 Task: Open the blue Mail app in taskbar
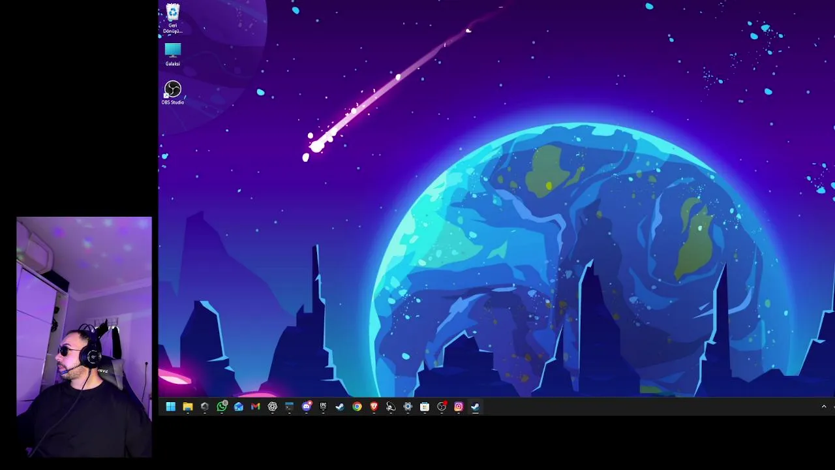(239, 407)
